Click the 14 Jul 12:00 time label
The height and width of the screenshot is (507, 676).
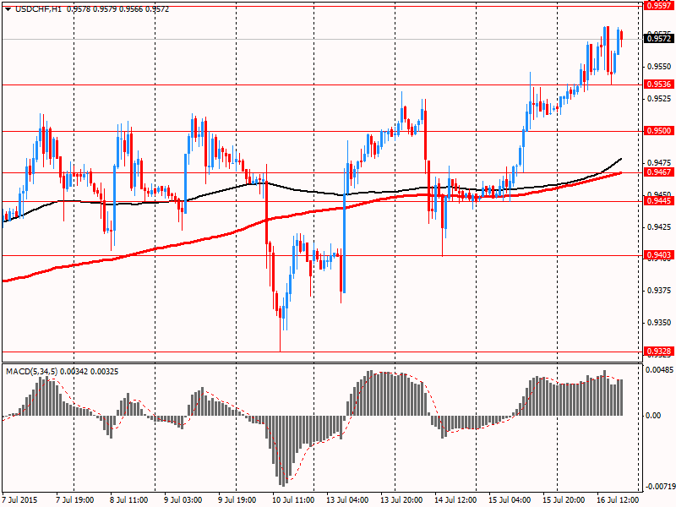455,500
